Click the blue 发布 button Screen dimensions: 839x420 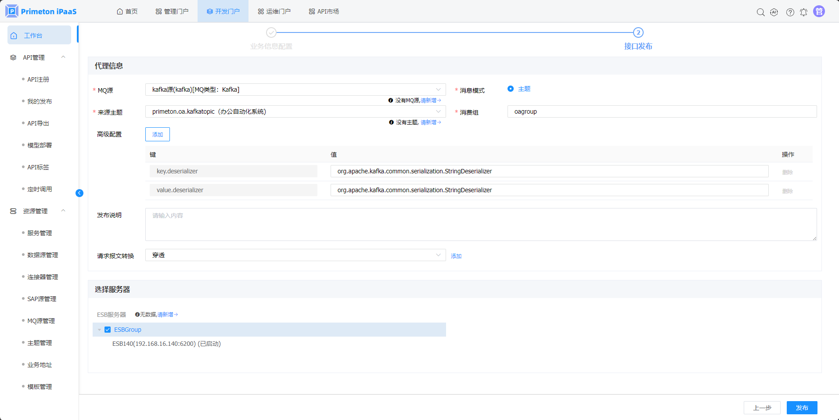click(x=802, y=408)
